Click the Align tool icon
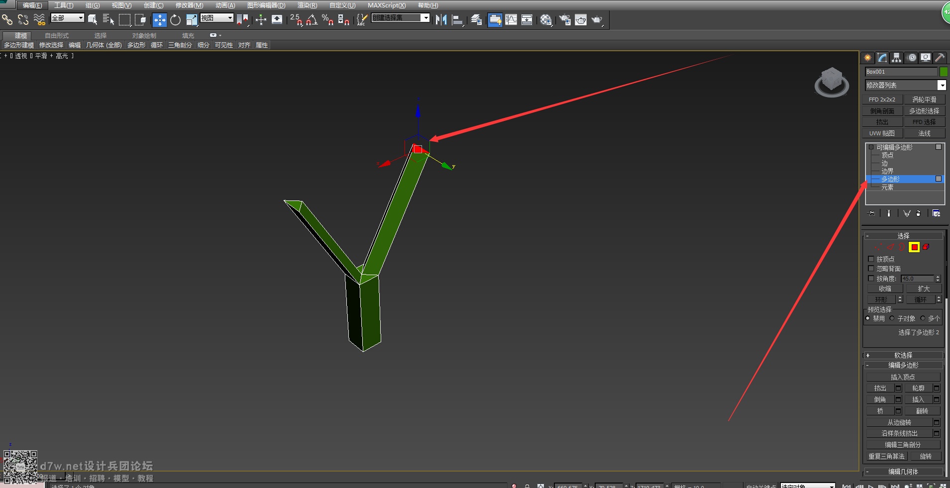The width and height of the screenshot is (950, 488). tap(457, 19)
